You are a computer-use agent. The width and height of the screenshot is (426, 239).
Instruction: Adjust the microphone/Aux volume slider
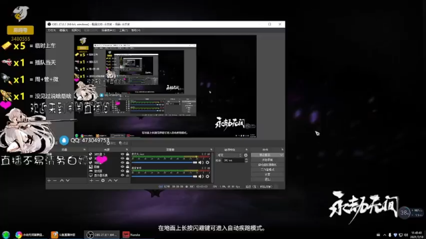164,162
